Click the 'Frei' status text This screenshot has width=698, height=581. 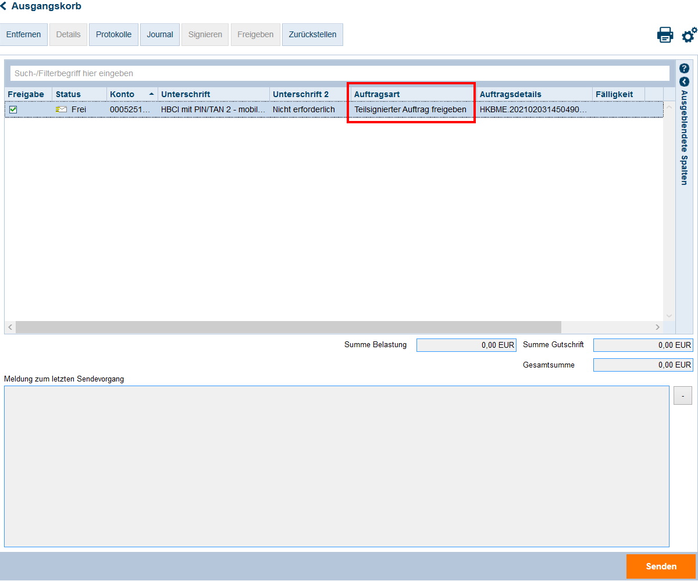coord(79,109)
